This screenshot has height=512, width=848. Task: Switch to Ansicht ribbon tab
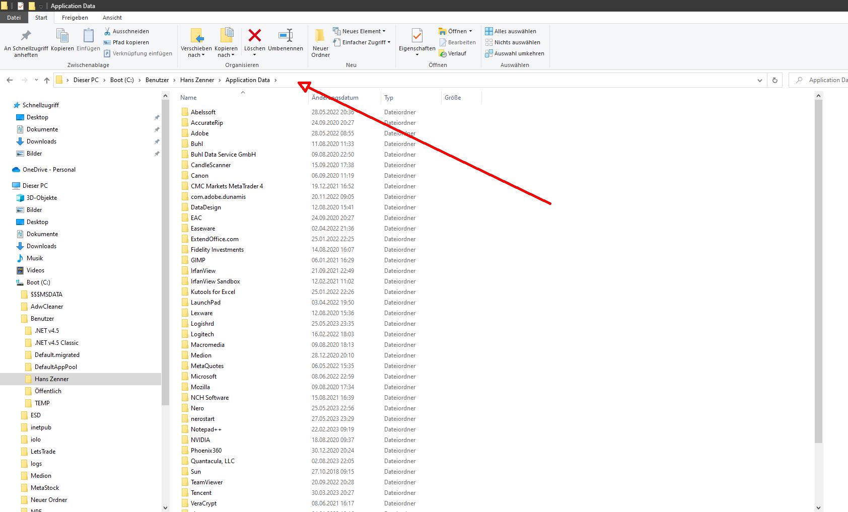click(112, 18)
